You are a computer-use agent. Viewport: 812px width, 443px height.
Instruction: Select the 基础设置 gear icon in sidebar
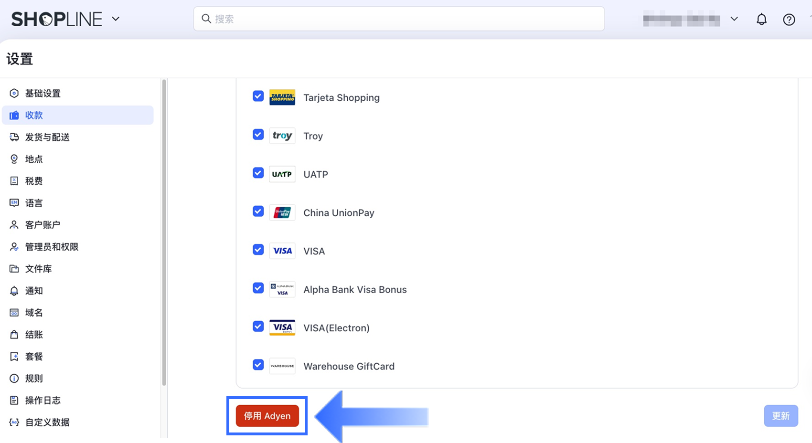point(14,93)
